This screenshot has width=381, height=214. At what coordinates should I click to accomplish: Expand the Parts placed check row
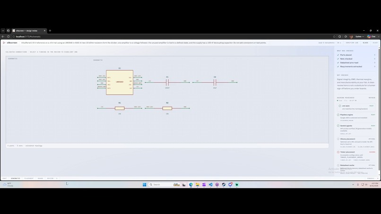[x=356, y=55]
